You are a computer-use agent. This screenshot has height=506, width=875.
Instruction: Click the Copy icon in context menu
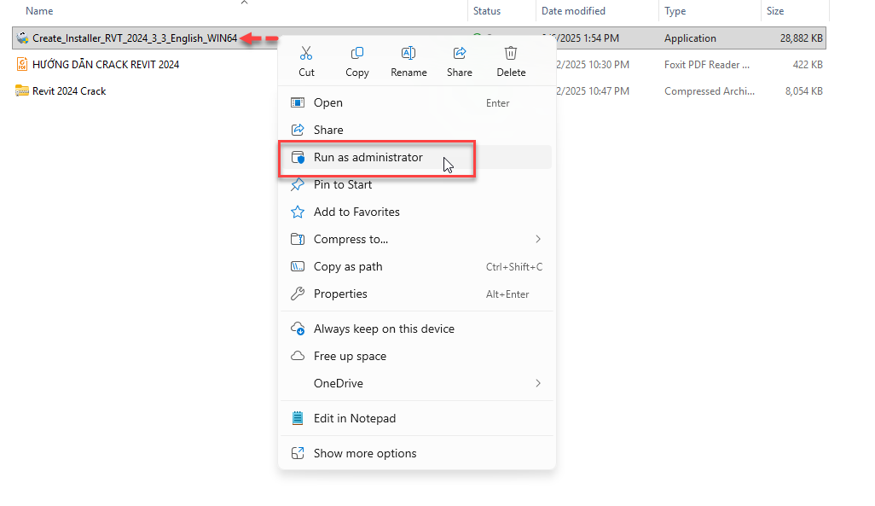point(357,54)
